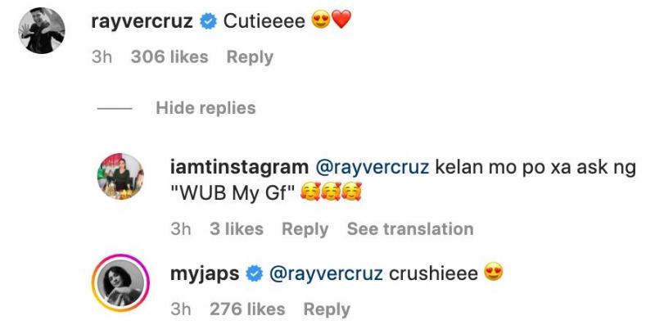Click See translation on iamtinstagram's reply
Image resolution: width=655 pixels, height=334 pixels.
[x=409, y=229]
